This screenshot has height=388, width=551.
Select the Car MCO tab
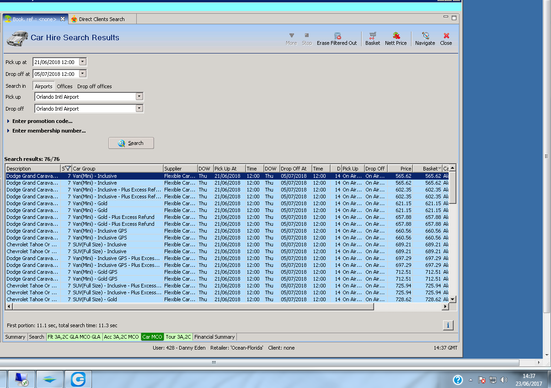pyautogui.click(x=152, y=337)
